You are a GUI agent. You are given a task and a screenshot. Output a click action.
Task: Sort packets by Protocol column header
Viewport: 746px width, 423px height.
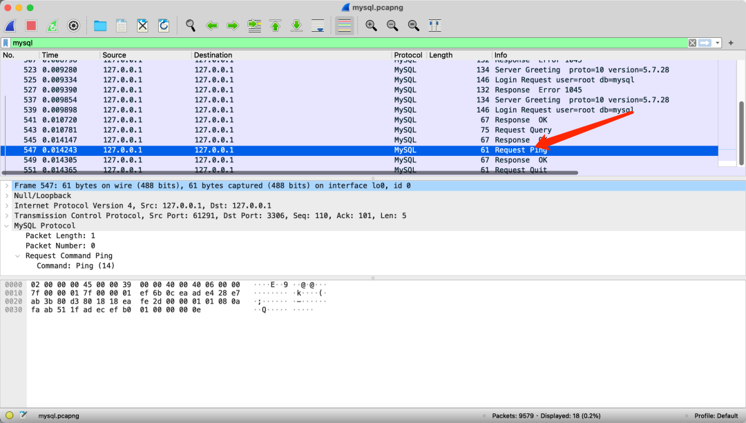409,55
